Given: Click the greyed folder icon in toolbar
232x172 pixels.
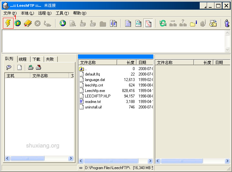Looking at the screenshot, I should click(103, 24).
